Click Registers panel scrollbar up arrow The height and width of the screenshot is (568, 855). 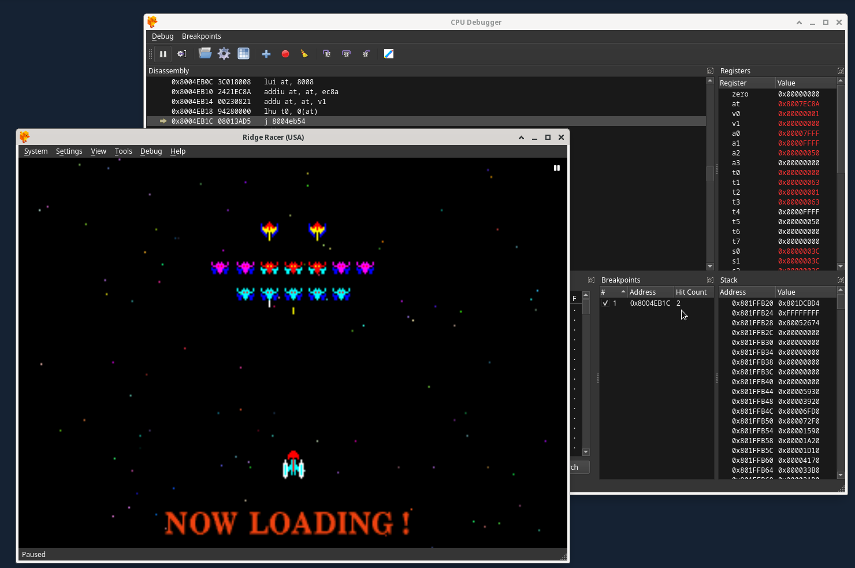coord(841,81)
